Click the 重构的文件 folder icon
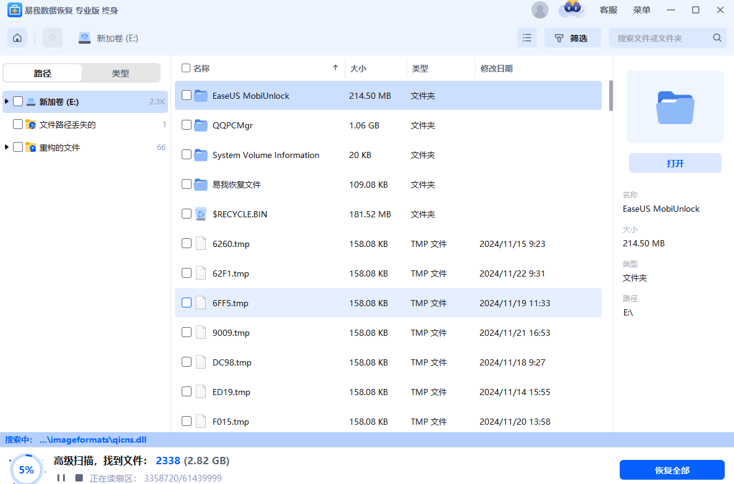Screen dimensions: 734x484 pyautogui.click(x=30, y=148)
